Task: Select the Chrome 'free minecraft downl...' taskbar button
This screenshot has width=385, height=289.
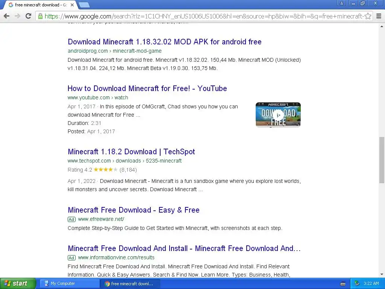Action: click(130, 284)
